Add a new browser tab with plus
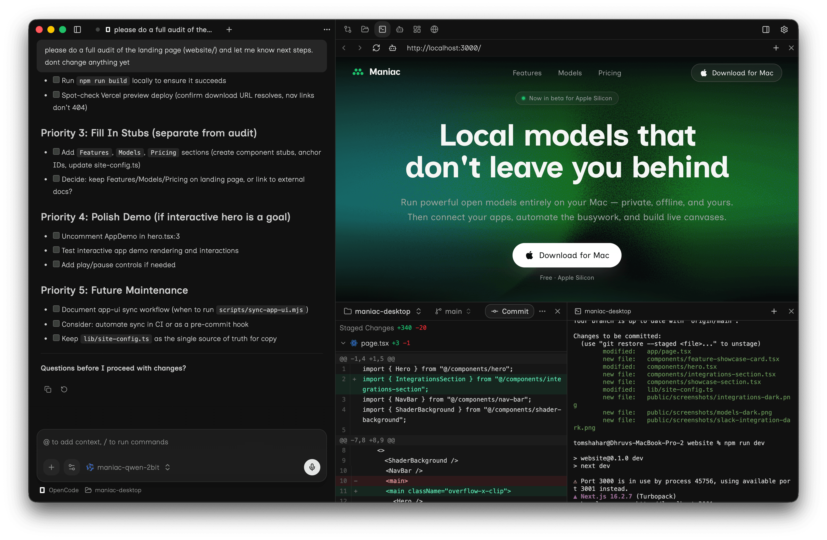827x540 pixels. (x=776, y=48)
